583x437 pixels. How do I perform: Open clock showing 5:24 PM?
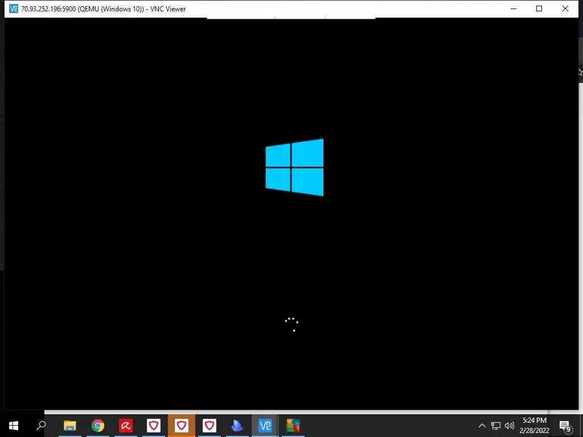pos(534,426)
